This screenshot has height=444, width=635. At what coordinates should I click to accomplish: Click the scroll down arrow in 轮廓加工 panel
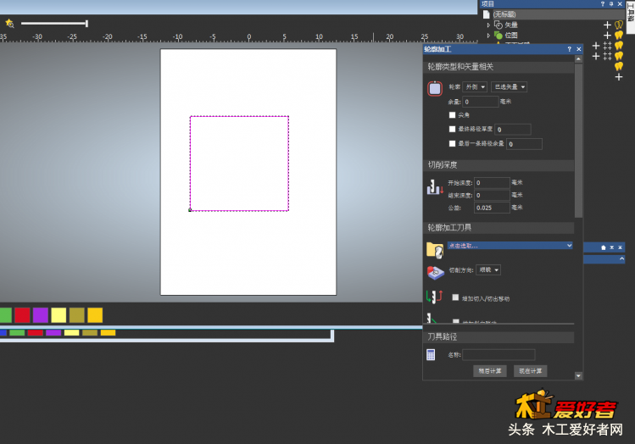pos(578,376)
